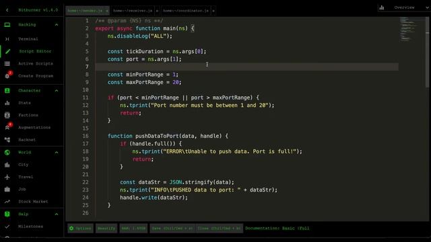Collapse the Help section chevron

pos(57,214)
